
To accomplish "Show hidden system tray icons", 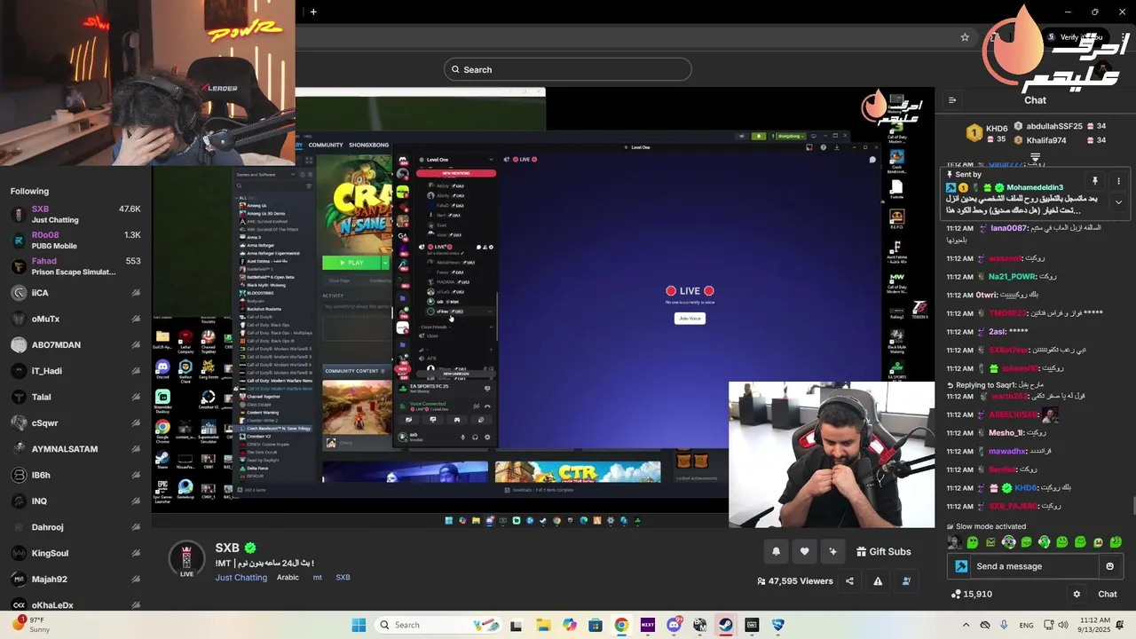I will [x=966, y=625].
